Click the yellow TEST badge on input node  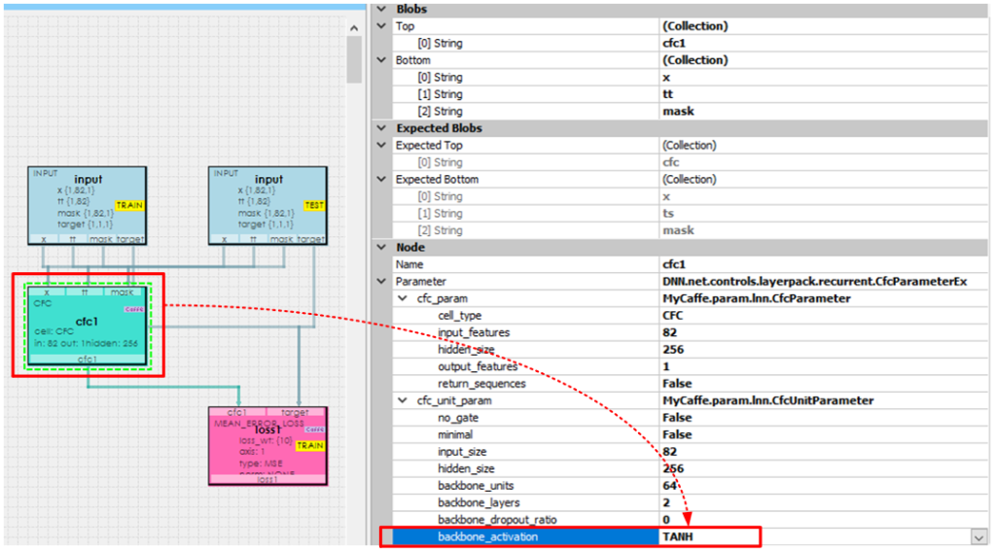pos(314,206)
